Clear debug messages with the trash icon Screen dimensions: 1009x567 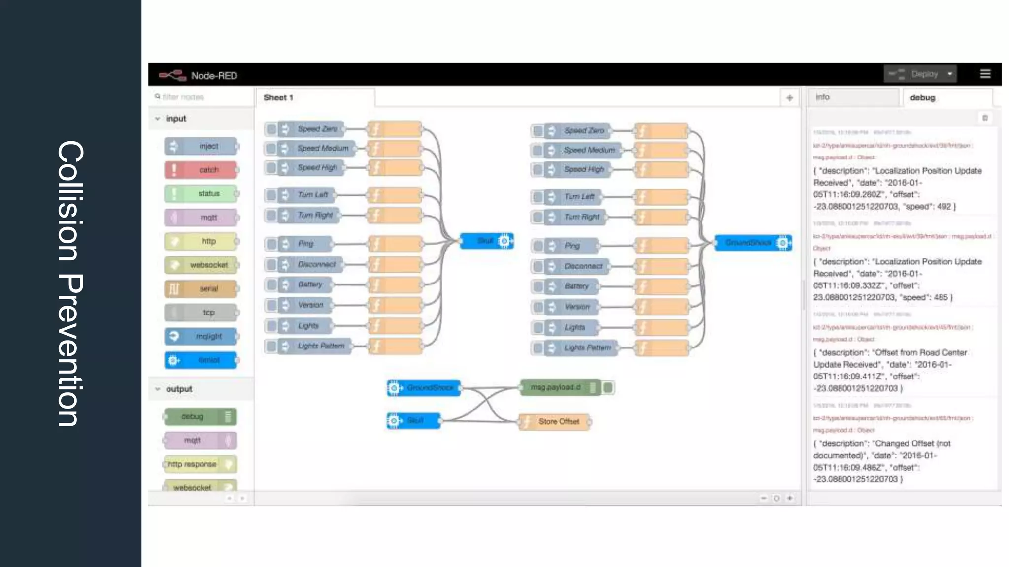985,118
